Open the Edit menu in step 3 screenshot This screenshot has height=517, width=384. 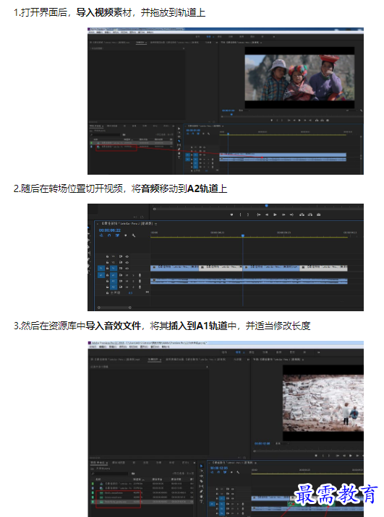click(103, 347)
